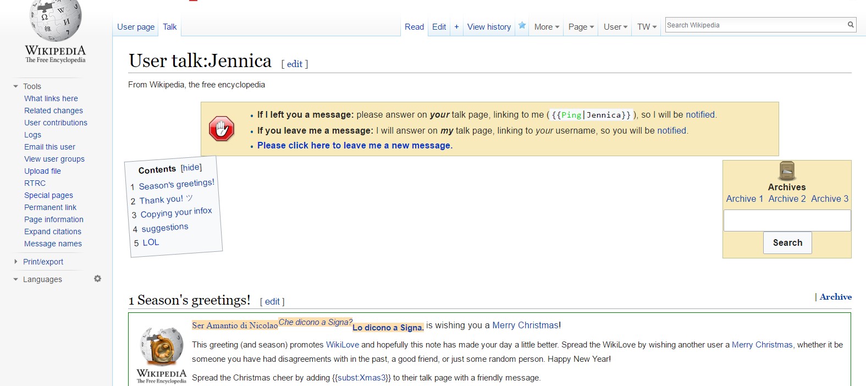The width and height of the screenshot is (866, 386).
Task: Open the User dropdown menu
Action: pos(615,26)
